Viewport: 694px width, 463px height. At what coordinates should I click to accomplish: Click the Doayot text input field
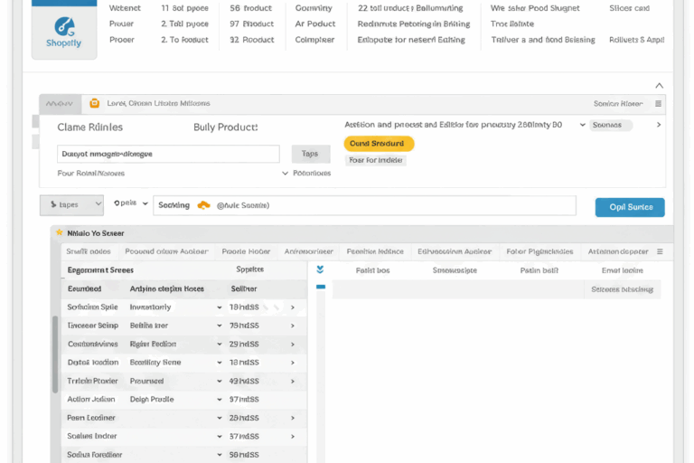[168, 154]
